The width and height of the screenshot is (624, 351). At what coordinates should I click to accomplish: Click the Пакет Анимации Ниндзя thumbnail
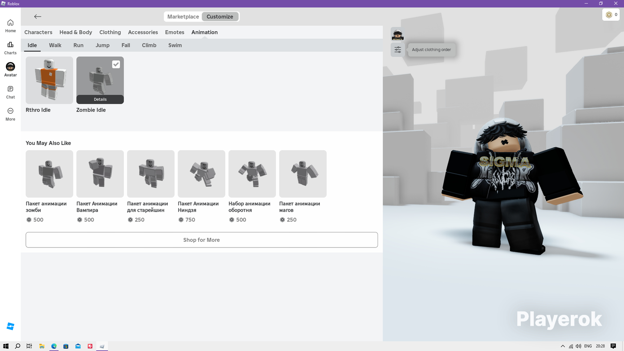(201, 174)
